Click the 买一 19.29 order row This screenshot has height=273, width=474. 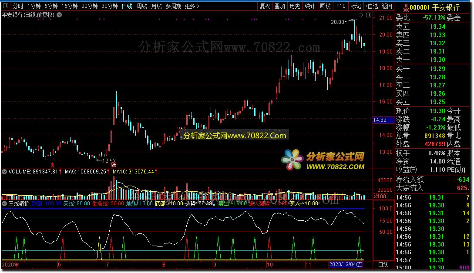pos(432,69)
